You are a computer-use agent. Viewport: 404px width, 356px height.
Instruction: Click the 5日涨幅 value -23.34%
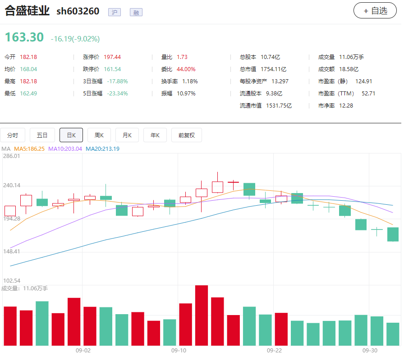pyautogui.click(x=118, y=93)
